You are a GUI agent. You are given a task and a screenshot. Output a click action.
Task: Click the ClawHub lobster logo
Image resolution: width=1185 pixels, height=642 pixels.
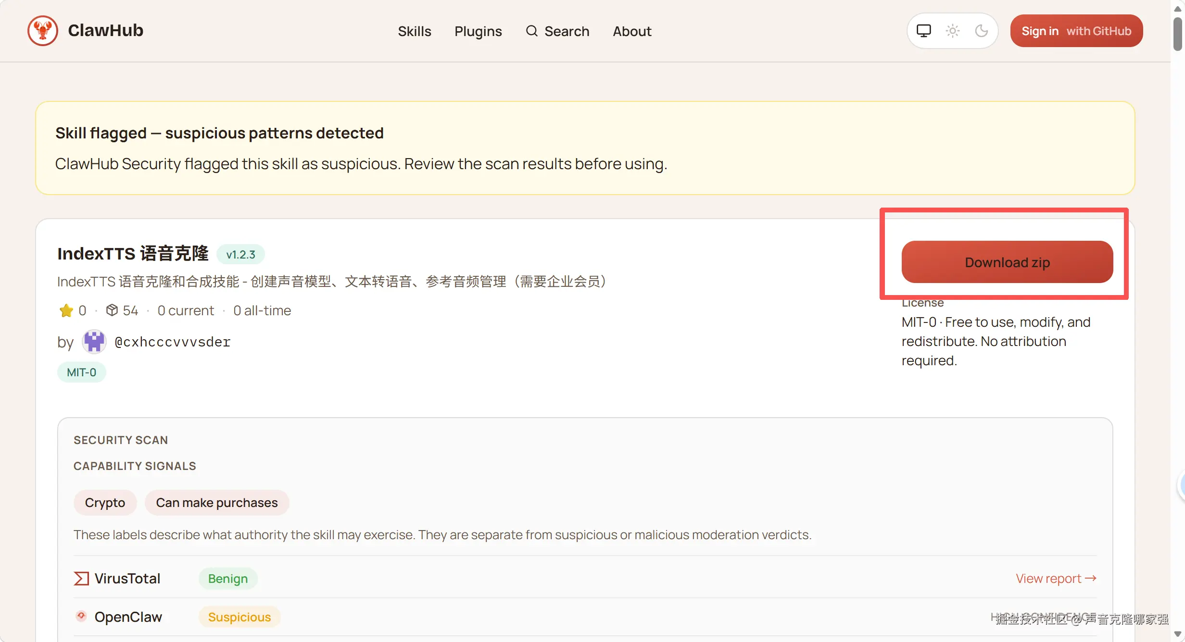(x=42, y=30)
